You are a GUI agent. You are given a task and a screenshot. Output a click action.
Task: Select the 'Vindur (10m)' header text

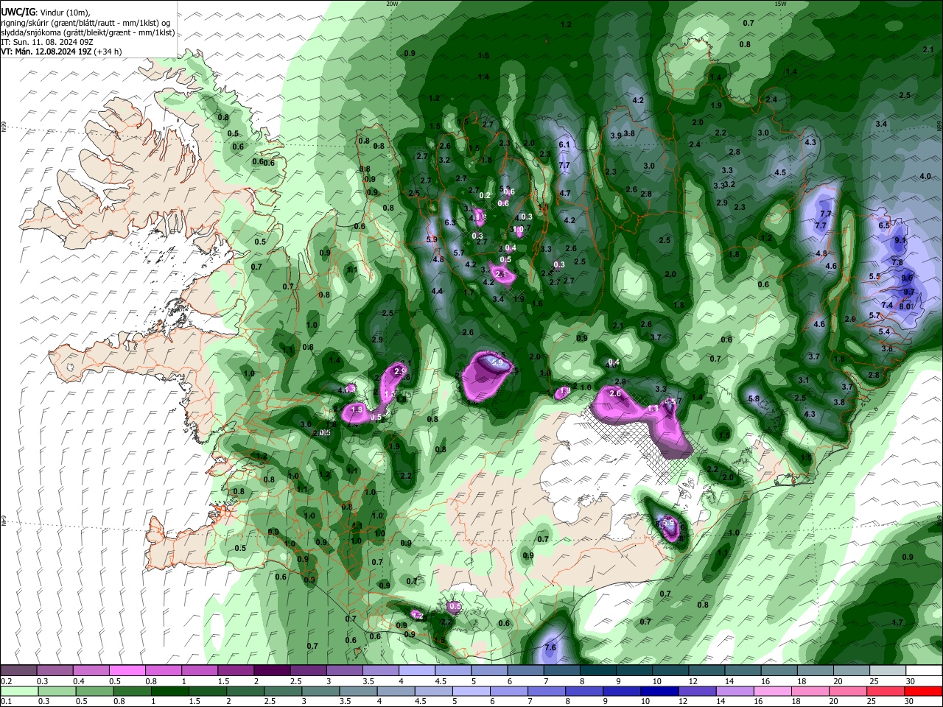(63, 13)
